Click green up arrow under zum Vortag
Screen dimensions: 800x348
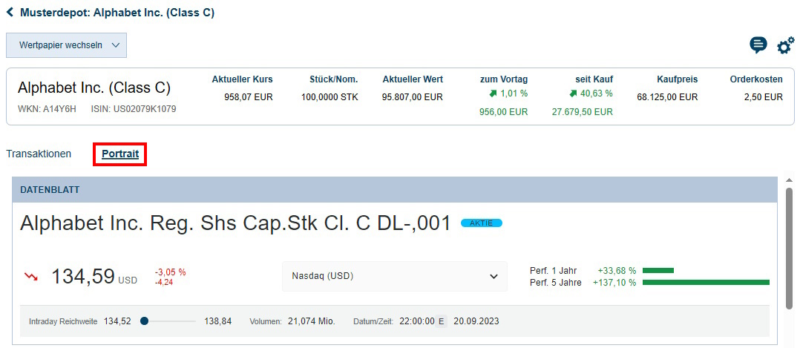492,93
